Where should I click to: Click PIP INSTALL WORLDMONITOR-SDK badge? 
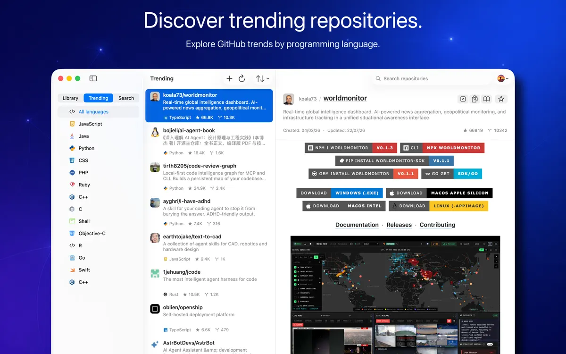click(394, 160)
